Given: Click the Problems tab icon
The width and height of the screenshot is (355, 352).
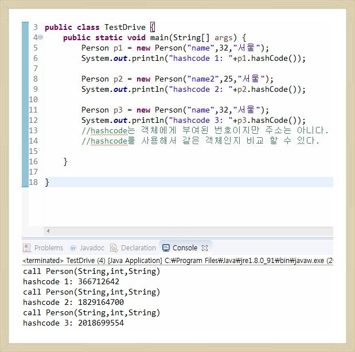Looking at the screenshot, I should coord(27,248).
